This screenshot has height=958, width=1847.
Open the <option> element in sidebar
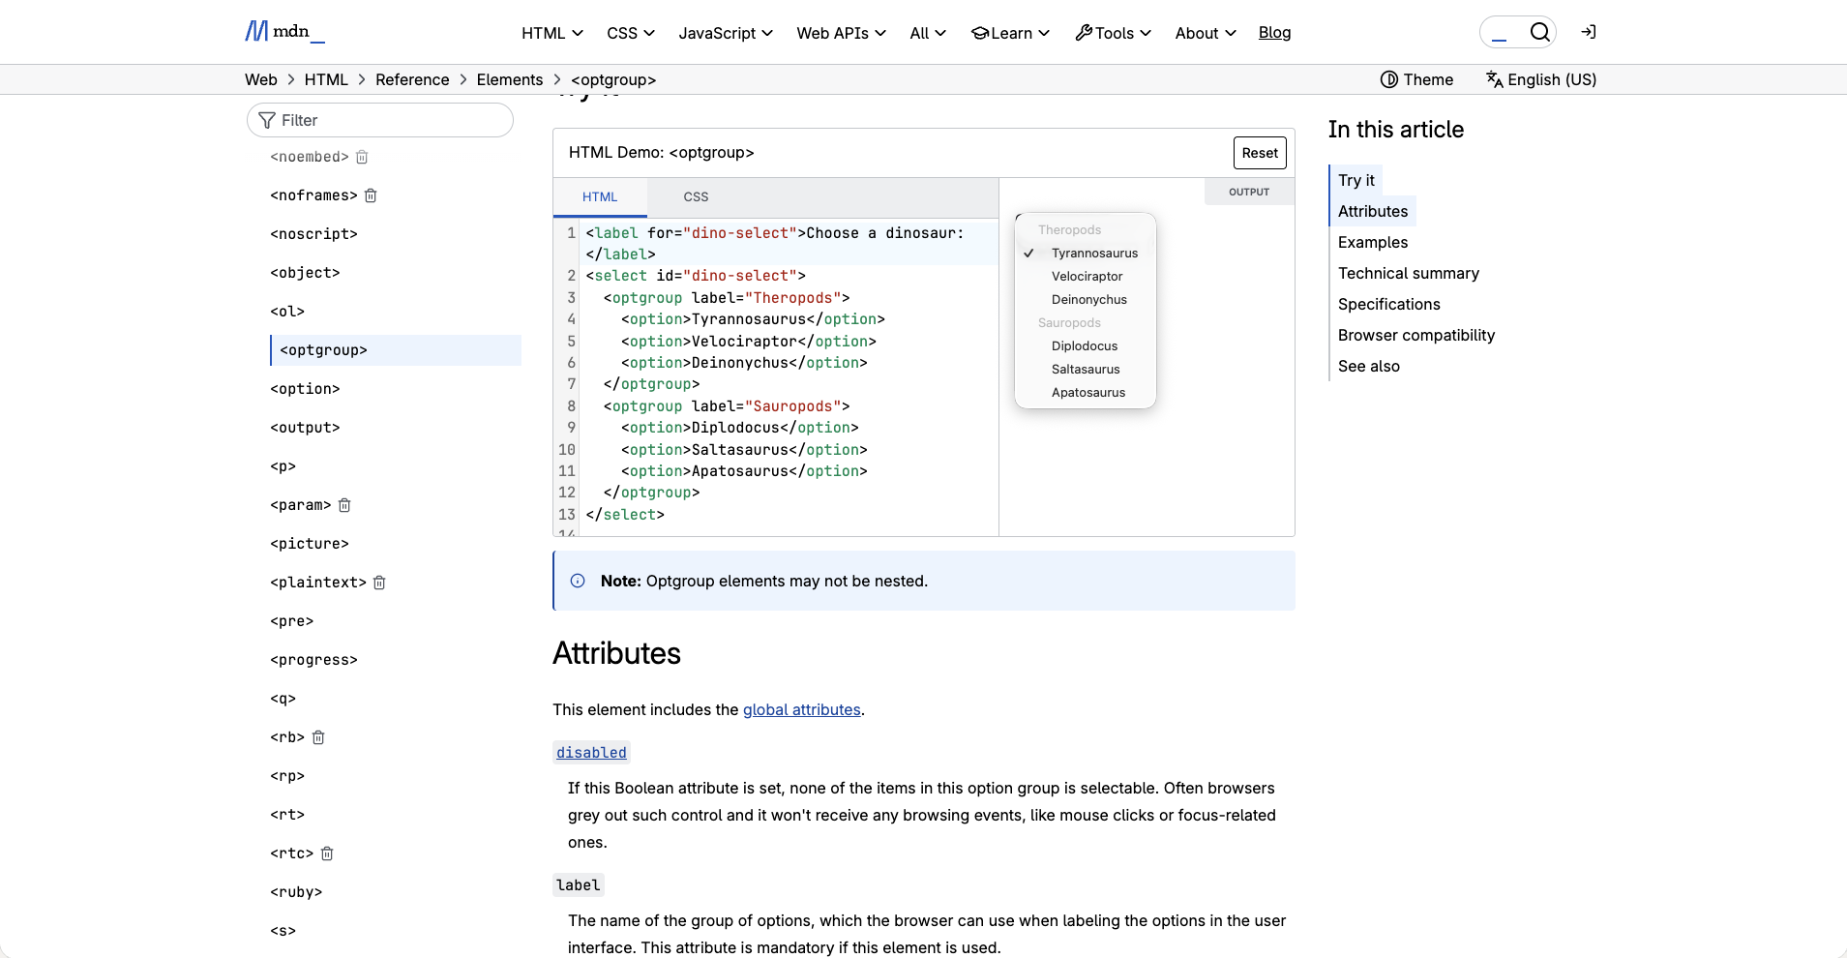click(x=305, y=389)
